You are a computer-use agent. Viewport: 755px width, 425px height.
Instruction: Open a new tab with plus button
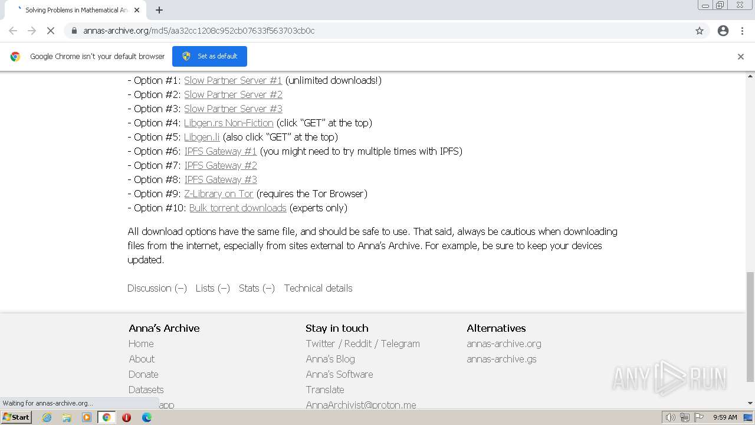click(159, 10)
